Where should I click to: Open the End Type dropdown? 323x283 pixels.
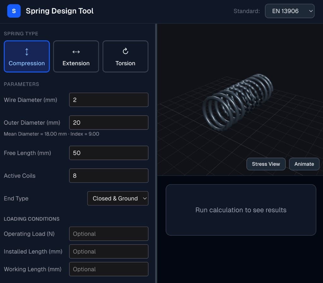[x=118, y=199]
